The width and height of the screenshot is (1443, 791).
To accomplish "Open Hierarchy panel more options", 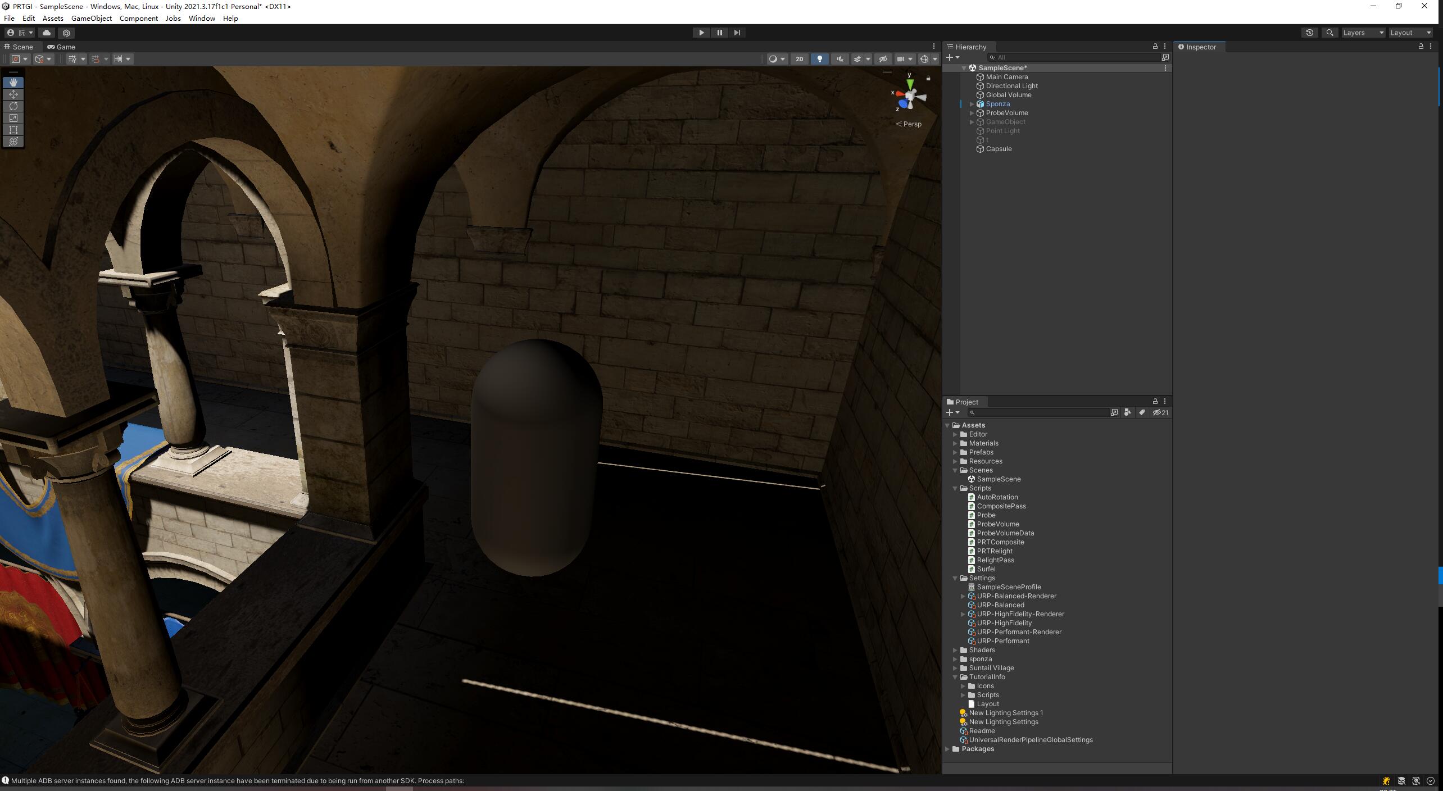I will [1165, 47].
